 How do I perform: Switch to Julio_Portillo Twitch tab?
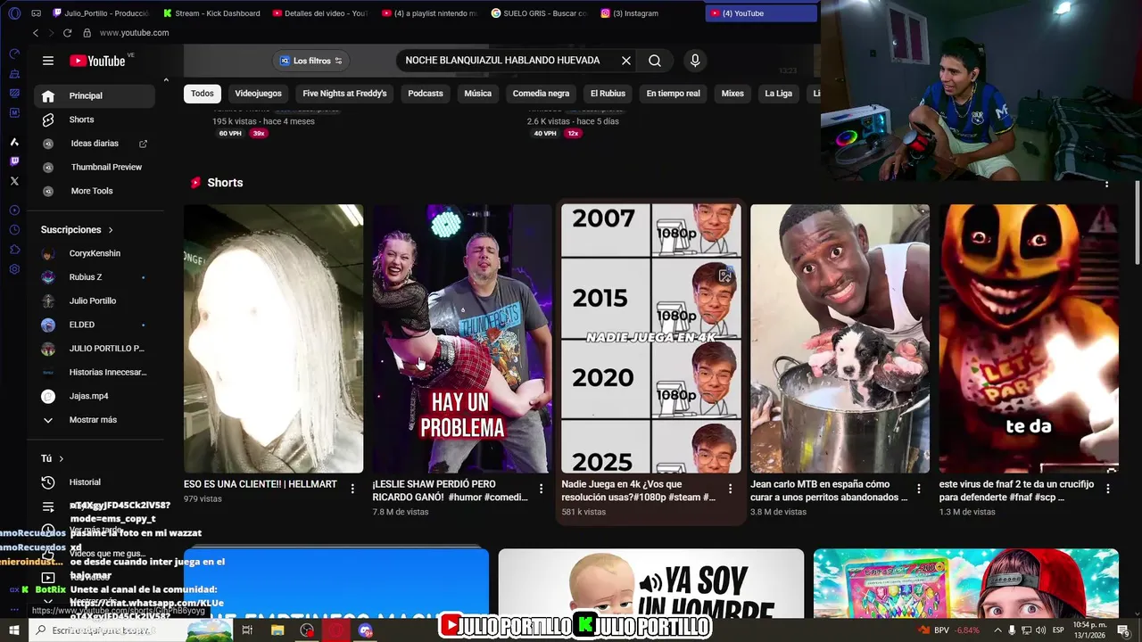101,13
